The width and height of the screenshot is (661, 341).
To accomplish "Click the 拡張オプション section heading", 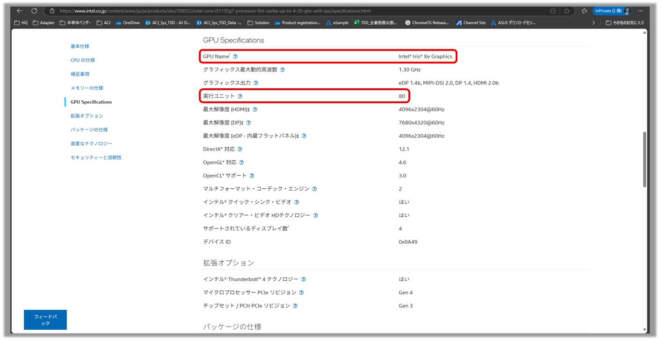I will pos(228,263).
